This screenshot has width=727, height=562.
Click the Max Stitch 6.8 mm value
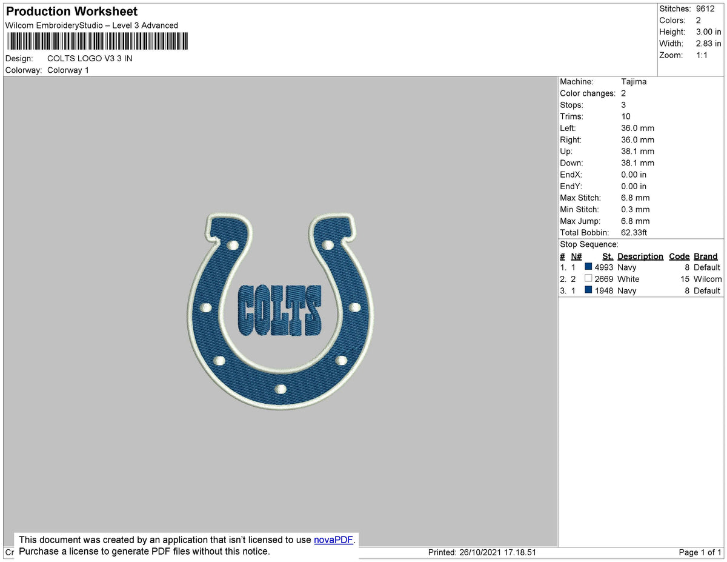point(635,198)
